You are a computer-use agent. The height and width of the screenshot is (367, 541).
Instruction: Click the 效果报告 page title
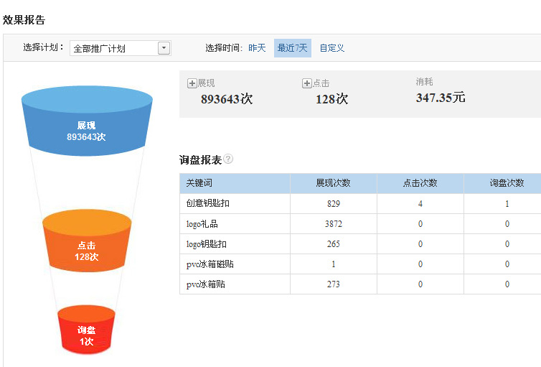pyautogui.click(x=24, y=19)
